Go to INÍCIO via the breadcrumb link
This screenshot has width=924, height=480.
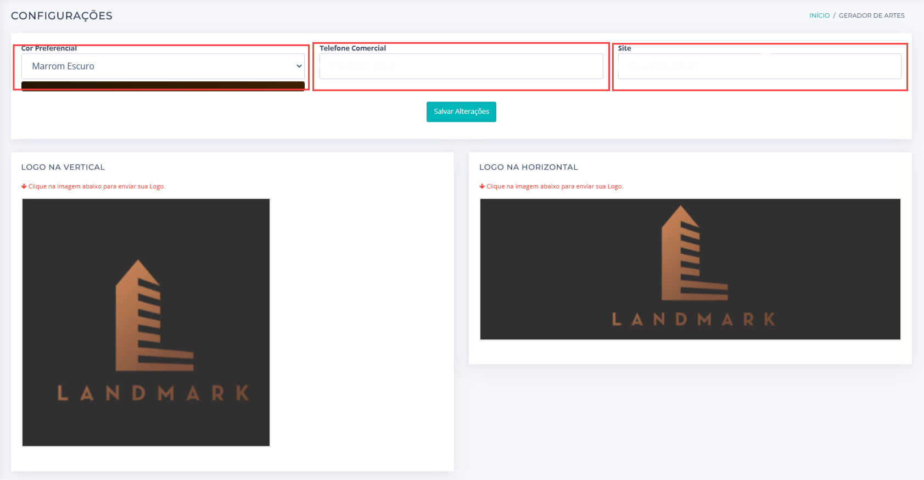pyautogui.click(x=819, y=15)
